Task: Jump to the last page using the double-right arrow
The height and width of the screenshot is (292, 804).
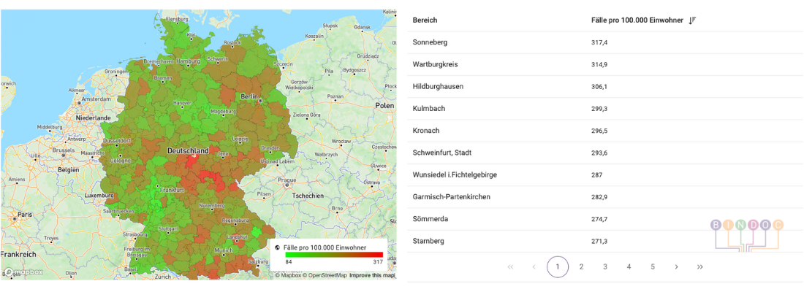Action: point(699,267)
